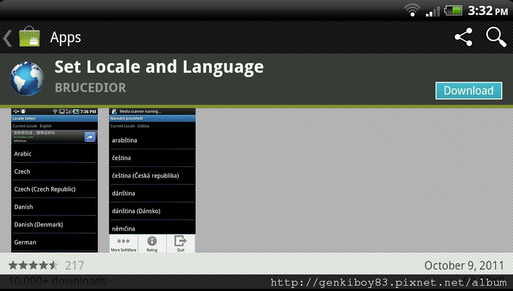Image resolution: width=513 pixels, height=291 pixels.
Task: Open search with the magnifier icon
Action: coord(496,37)
